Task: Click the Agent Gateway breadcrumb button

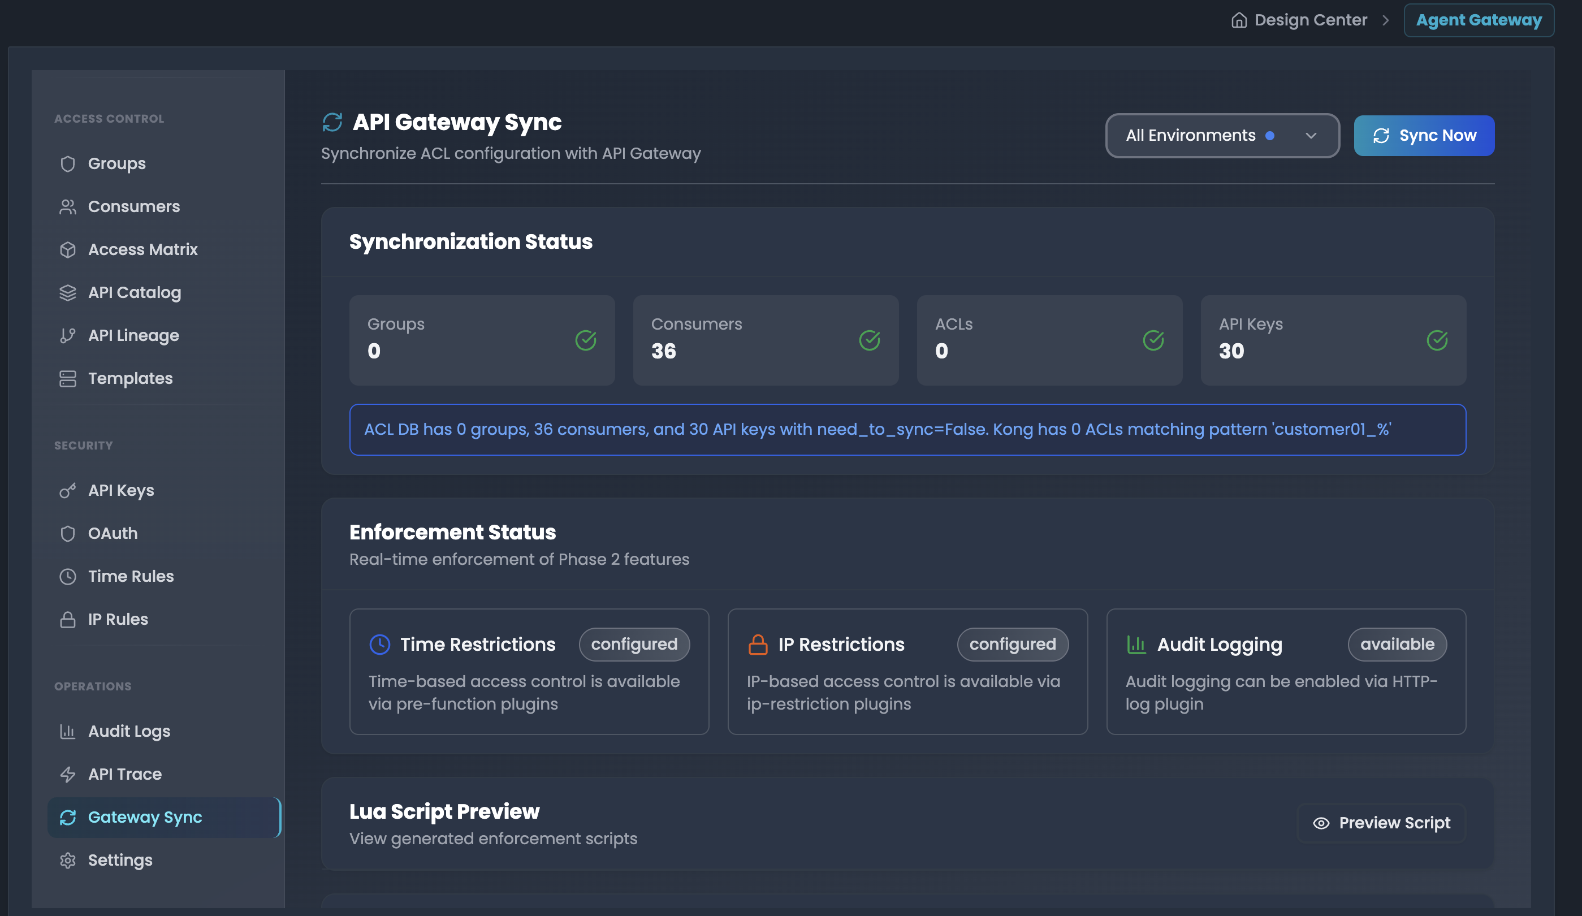Action: [x=1479, y=20]
